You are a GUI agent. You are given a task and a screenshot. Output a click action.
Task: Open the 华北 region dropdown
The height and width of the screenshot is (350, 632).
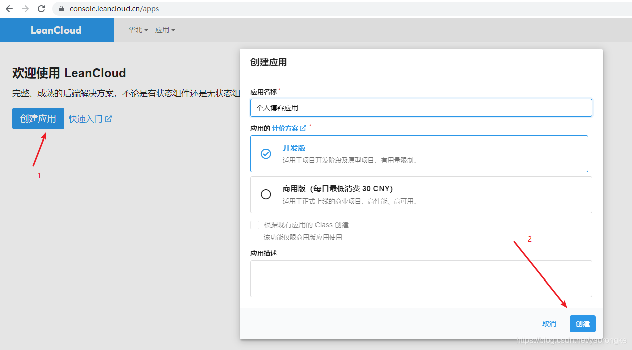138,30
